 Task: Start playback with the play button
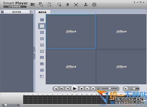74,89
